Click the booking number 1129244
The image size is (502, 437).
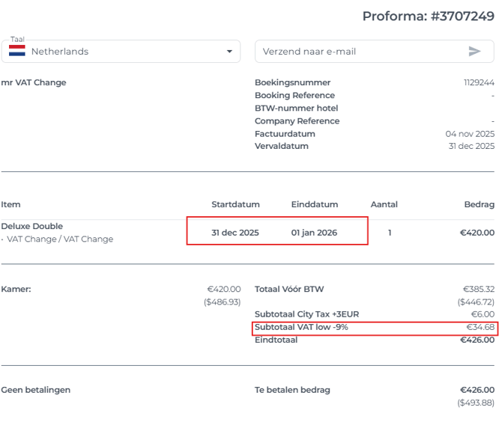pyautogui.click(x=479, y=83)
